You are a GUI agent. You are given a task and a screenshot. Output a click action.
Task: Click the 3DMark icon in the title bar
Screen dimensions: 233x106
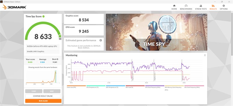[1, 2]
